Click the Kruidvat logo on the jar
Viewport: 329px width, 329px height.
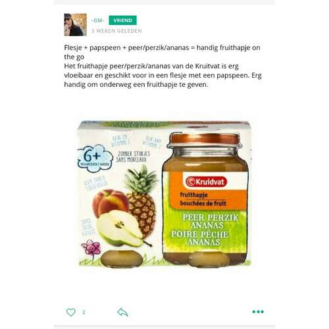pos(206,182)
